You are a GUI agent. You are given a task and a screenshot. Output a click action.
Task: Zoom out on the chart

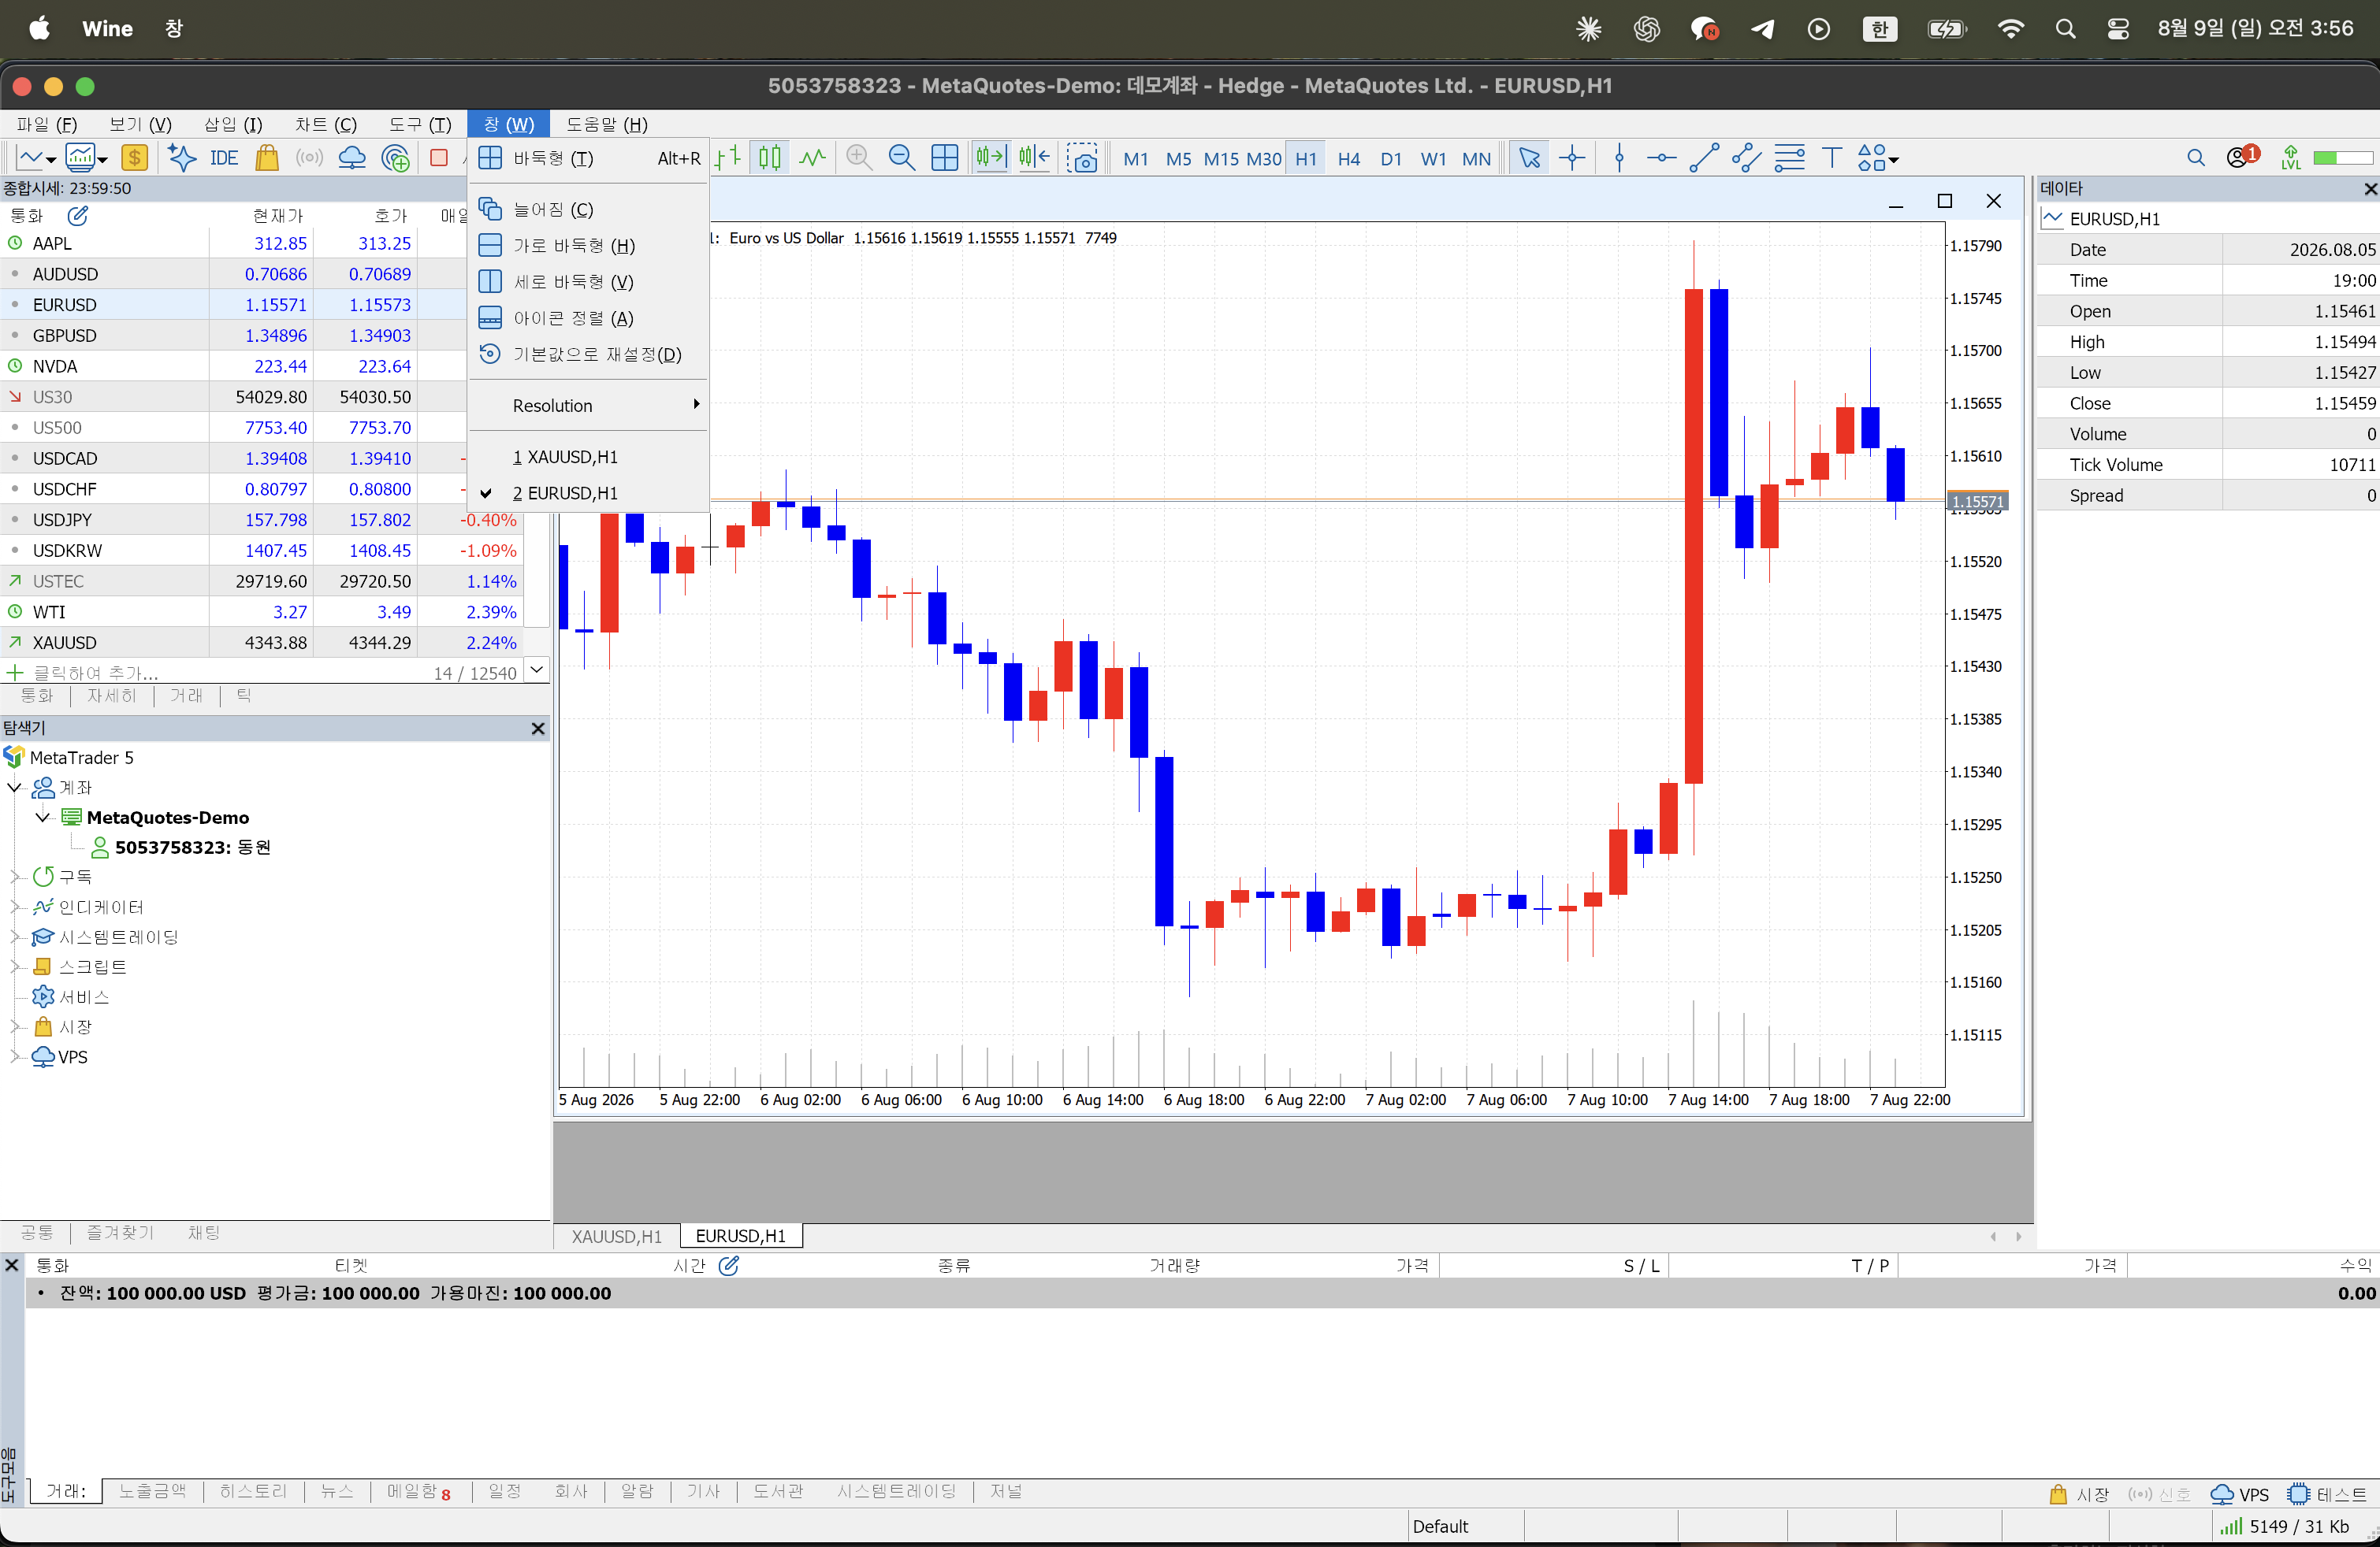pyautogui.click(x=901, y=158)
